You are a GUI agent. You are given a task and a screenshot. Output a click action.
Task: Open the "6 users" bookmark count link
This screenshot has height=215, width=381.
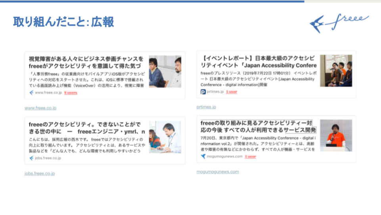[71, 93]
